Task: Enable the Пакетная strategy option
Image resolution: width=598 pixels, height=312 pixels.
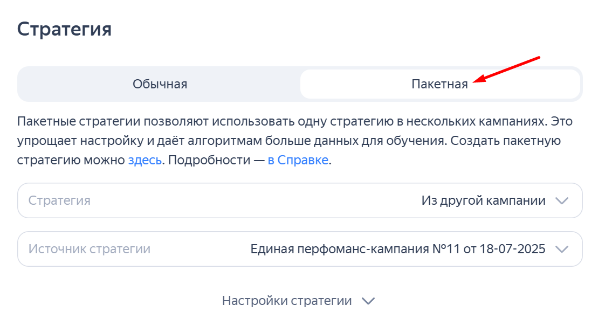Action: 441,84
